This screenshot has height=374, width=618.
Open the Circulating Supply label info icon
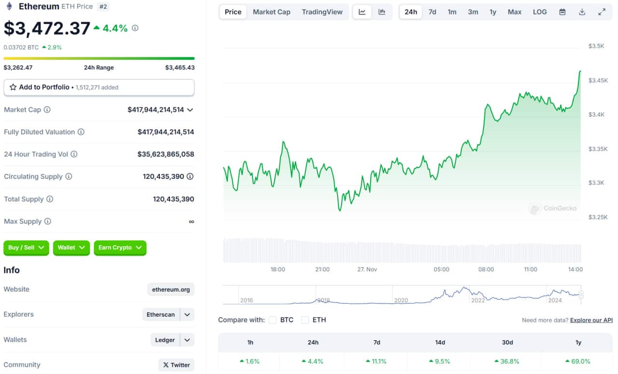click(69, 176)
